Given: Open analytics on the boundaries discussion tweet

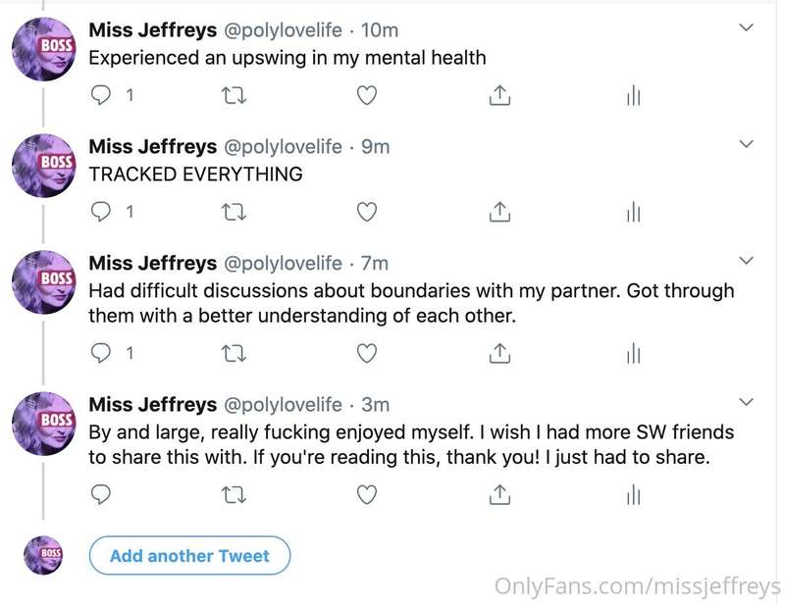Looking at the screenshot, I should pos(633,353).
